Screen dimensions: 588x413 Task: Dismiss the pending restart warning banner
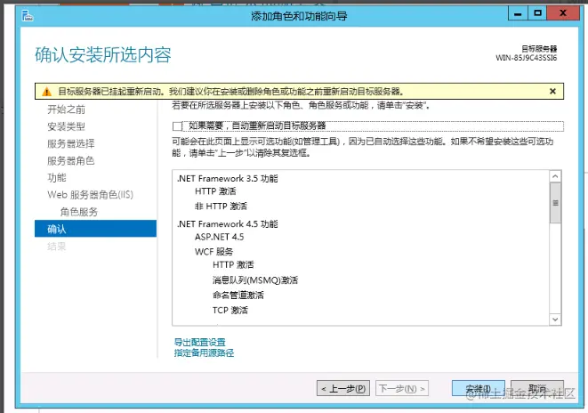[x=552, y=91]
